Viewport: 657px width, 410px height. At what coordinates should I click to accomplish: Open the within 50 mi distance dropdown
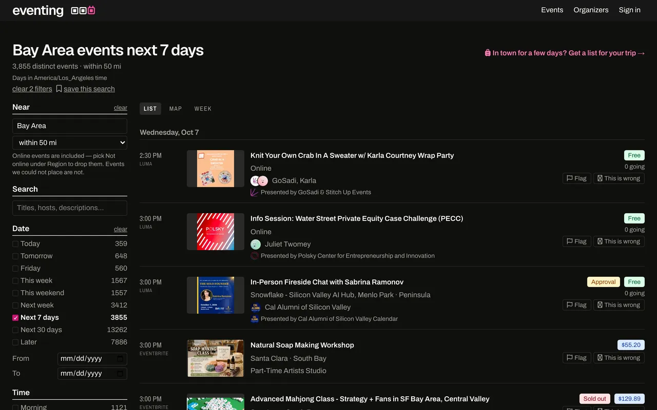click(70, 142)
